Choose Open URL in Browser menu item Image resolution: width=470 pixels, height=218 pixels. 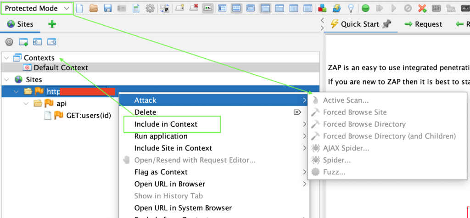tap(214, 184)
